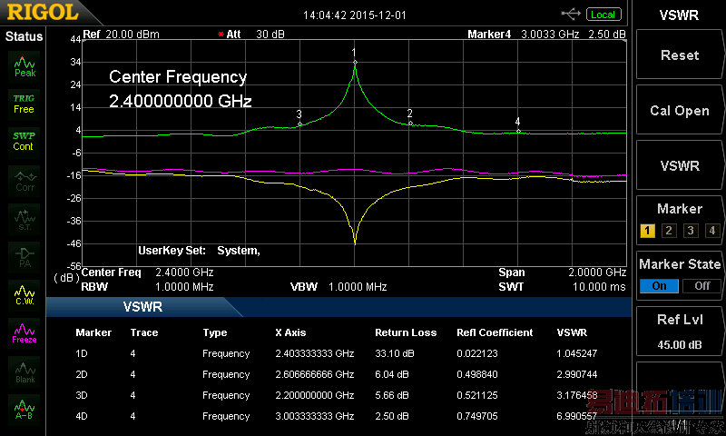Click 2.50 dB return loss value
726x436 pixels.
pyautogui.click(x=392, y=416)
